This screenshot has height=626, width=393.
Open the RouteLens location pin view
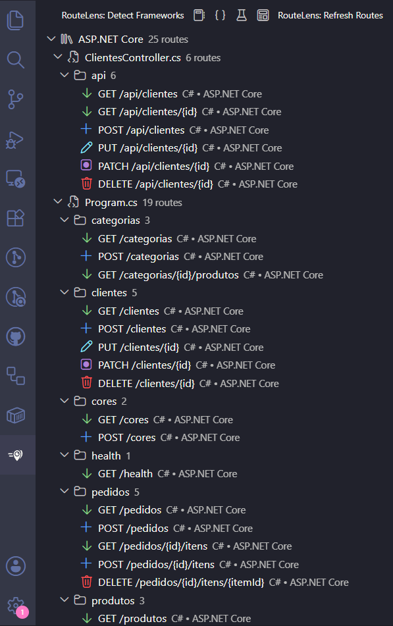tap(16, 455)
